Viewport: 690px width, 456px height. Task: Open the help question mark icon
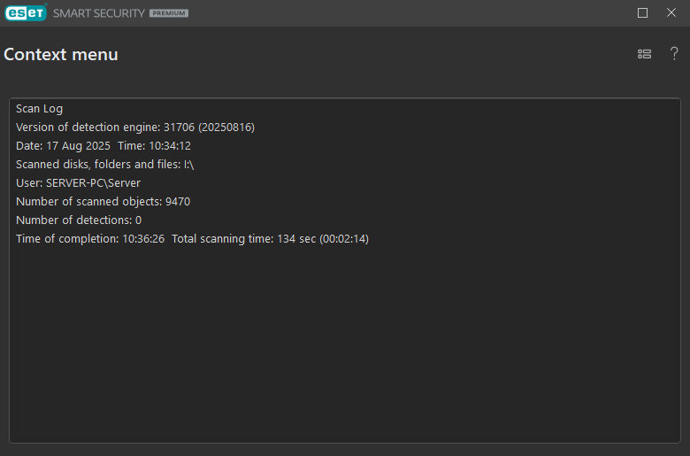674,54
